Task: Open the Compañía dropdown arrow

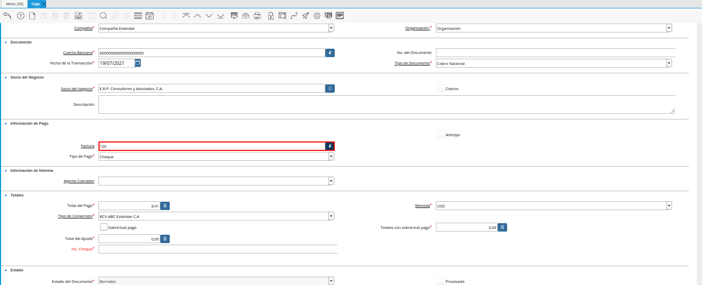Action: [331, 28]
